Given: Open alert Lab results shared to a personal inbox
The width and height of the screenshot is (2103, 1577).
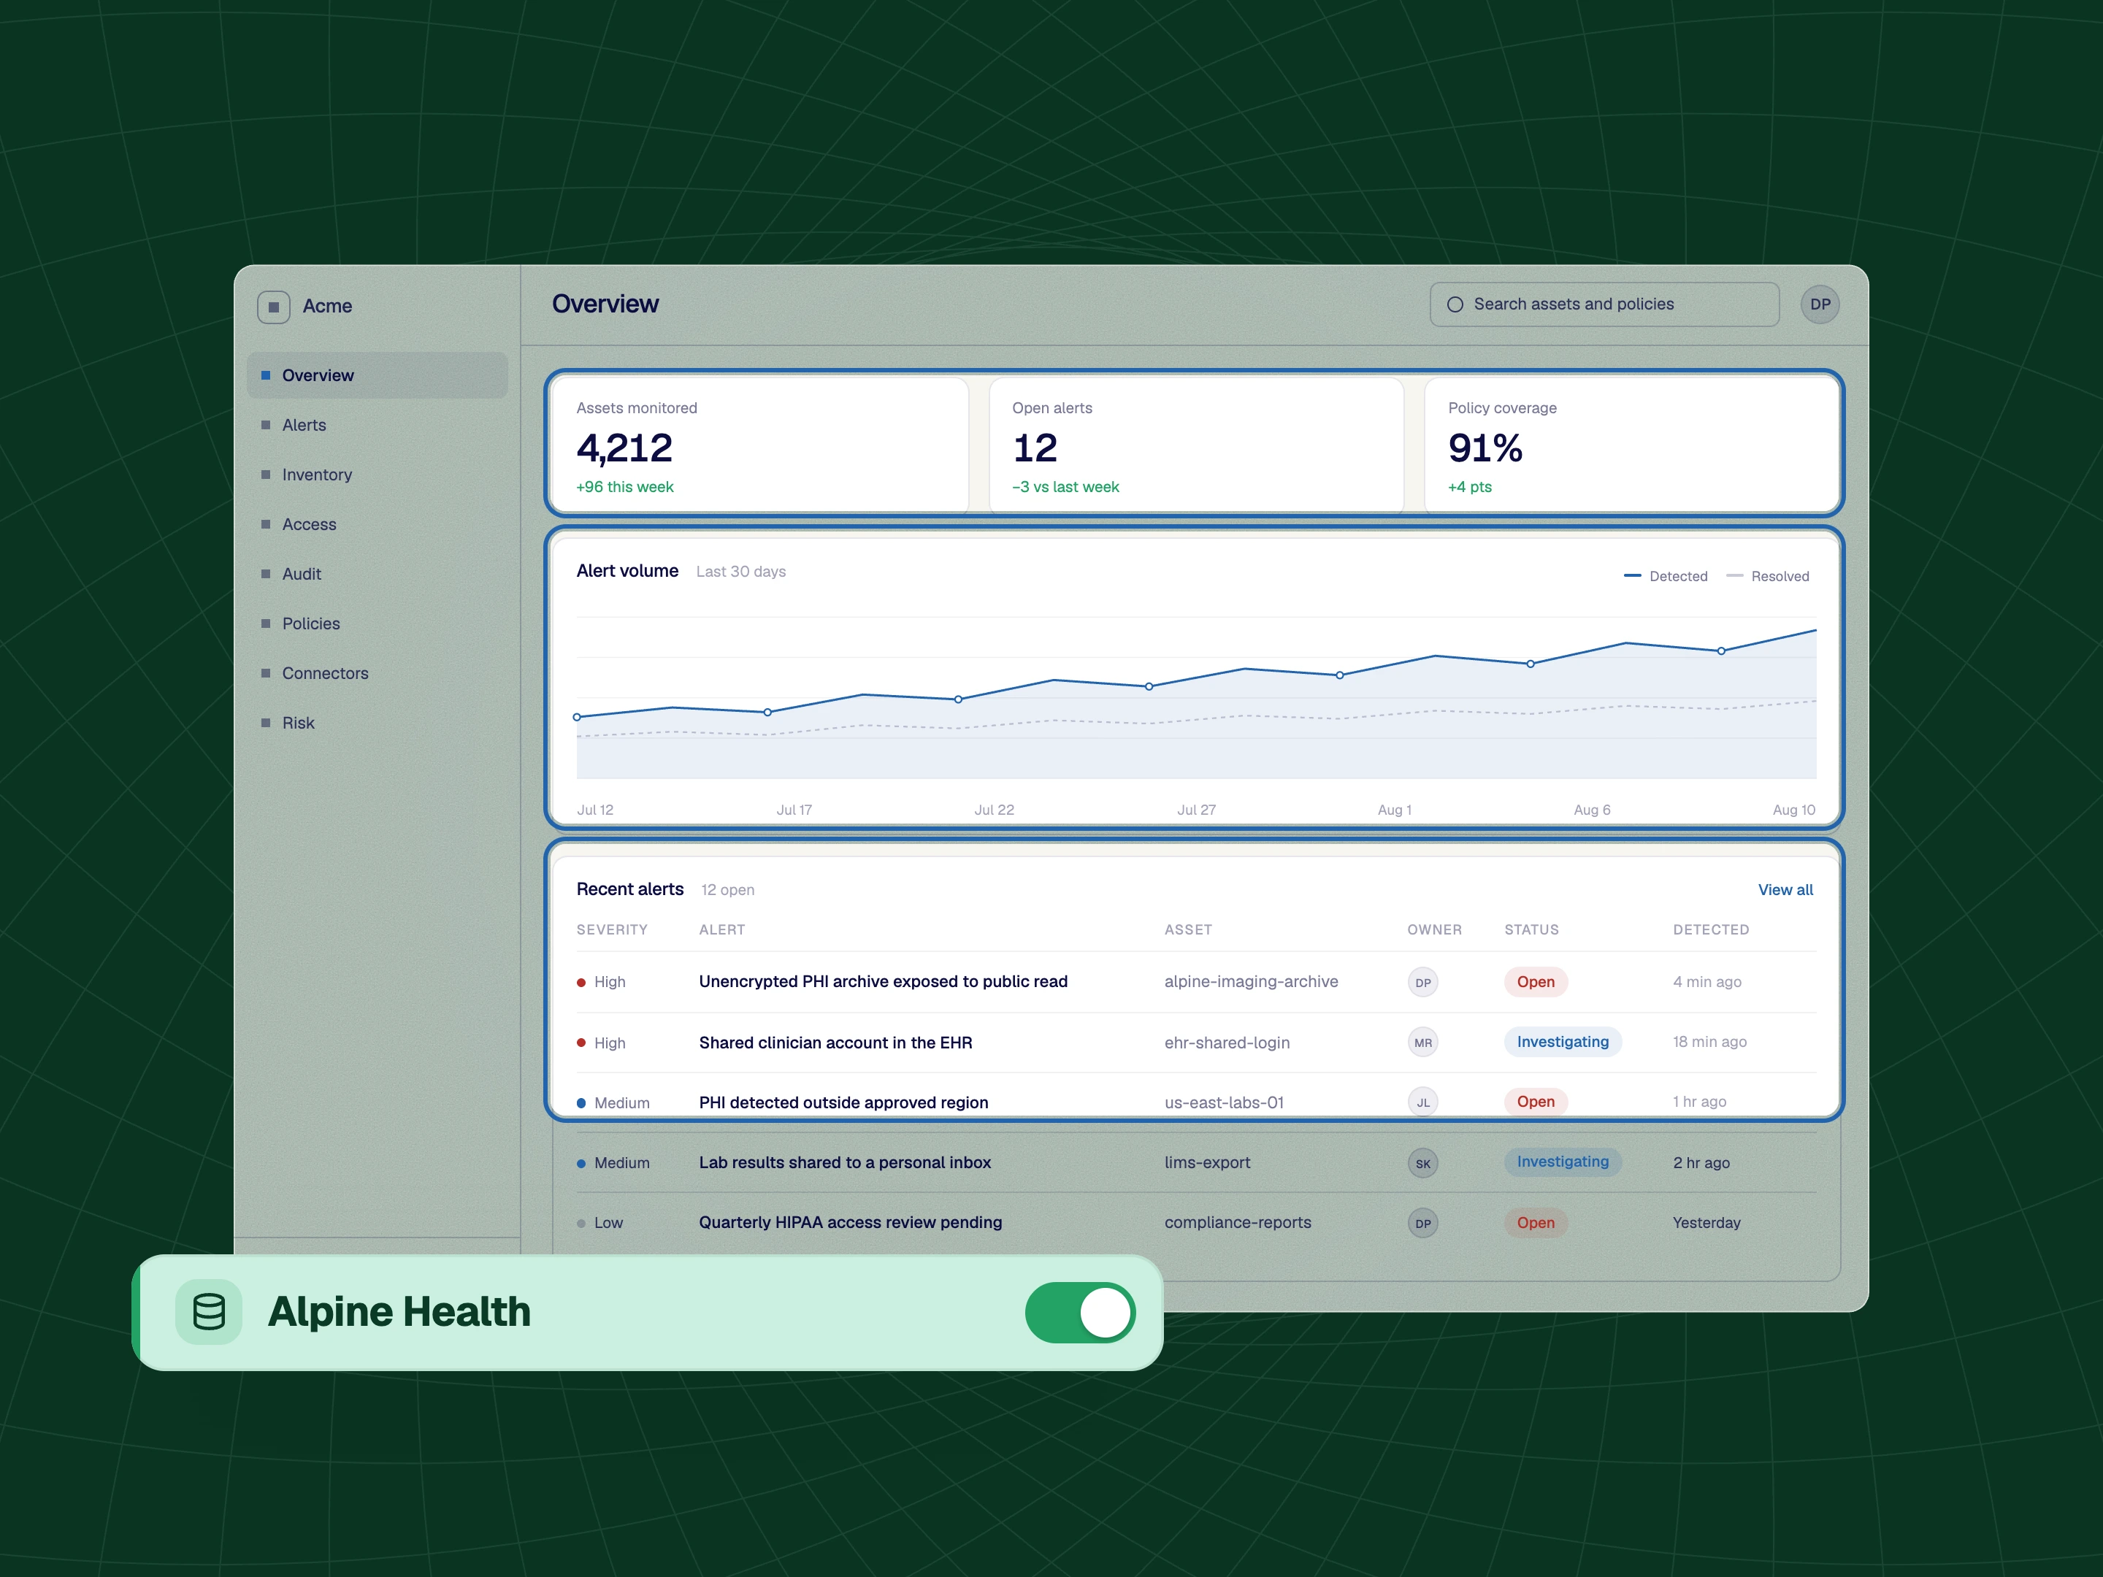Looking at the screenshot, I should [844, 1162].
